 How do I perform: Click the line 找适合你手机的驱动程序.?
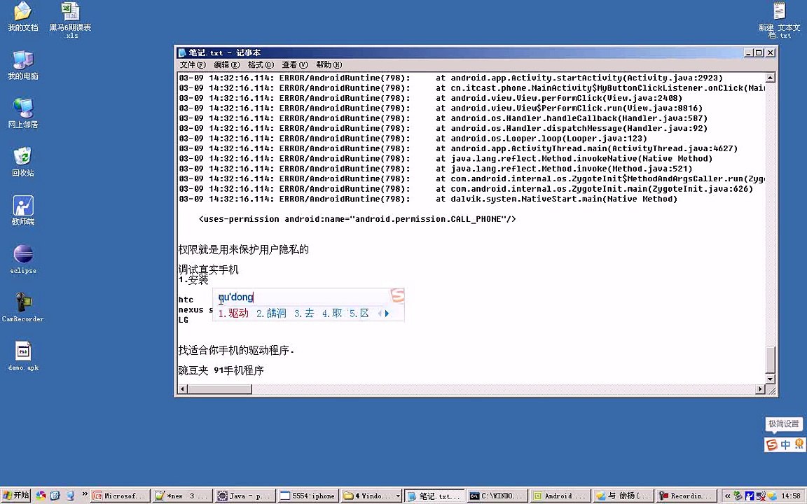[236, 350]
